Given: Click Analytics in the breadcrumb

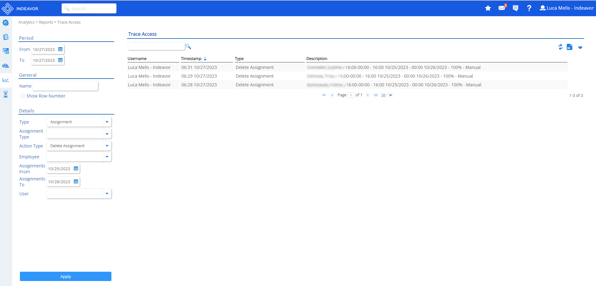Looking at the screenshot, I should [x=26, y=22].
